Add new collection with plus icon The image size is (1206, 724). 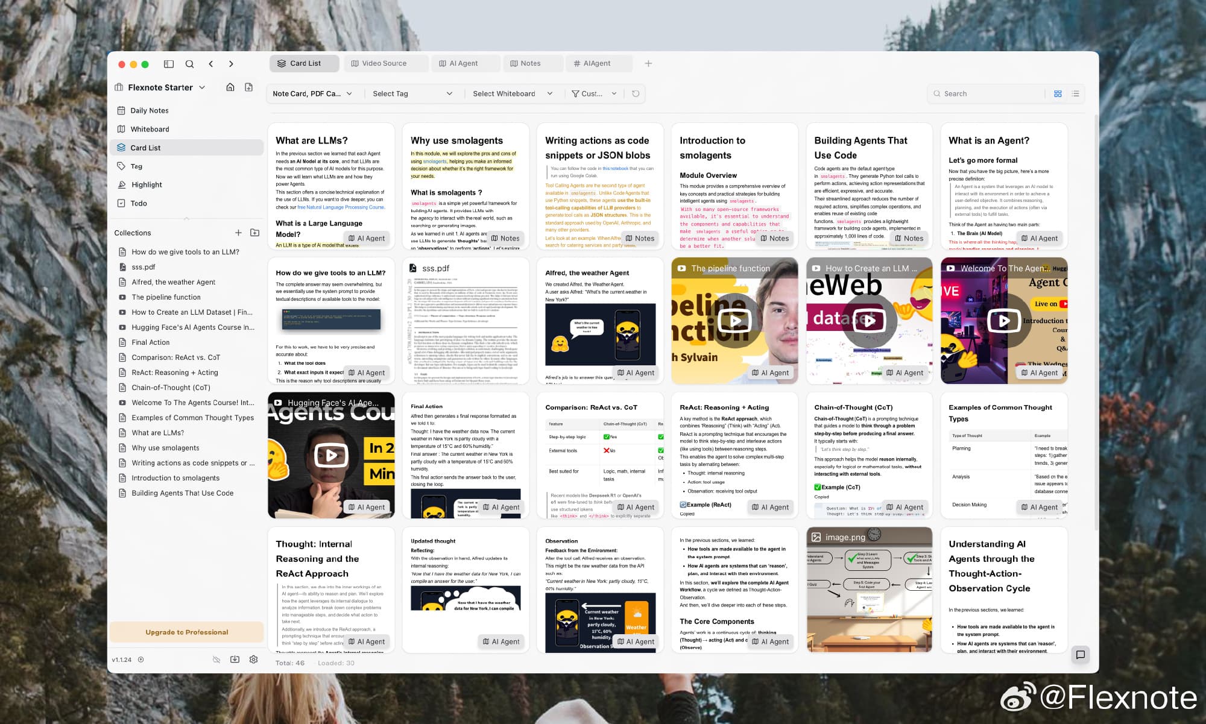pos(238,233)
